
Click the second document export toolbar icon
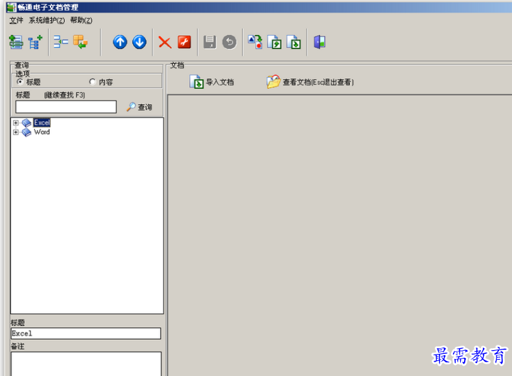pyautogui.click(x=294, y=42)
